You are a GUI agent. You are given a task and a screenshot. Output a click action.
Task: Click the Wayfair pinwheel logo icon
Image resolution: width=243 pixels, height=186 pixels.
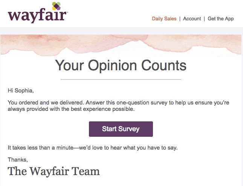pos(56,6)
